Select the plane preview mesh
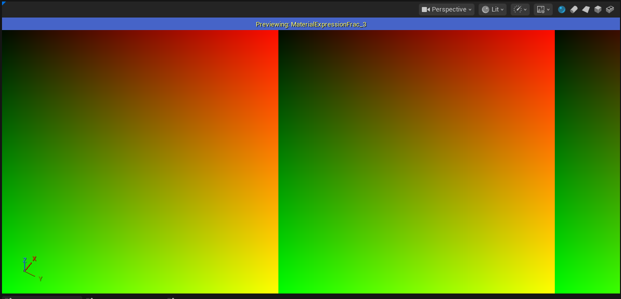 [586, 10]
